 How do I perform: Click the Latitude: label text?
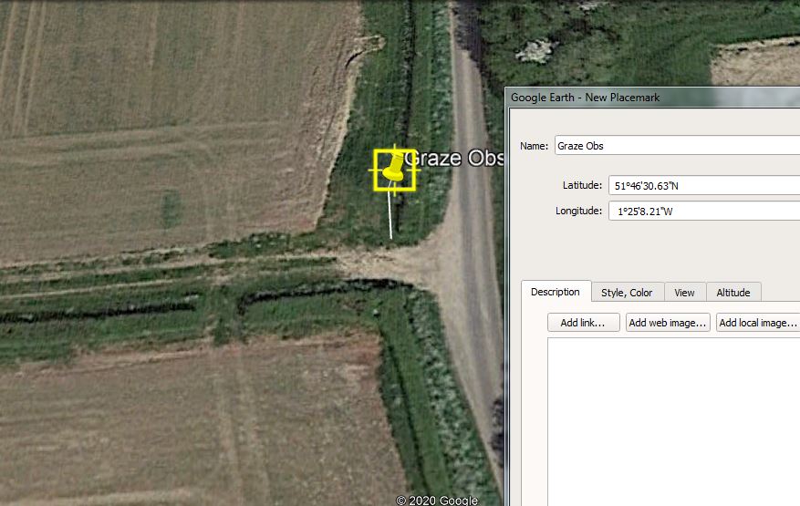pos(582,186)
